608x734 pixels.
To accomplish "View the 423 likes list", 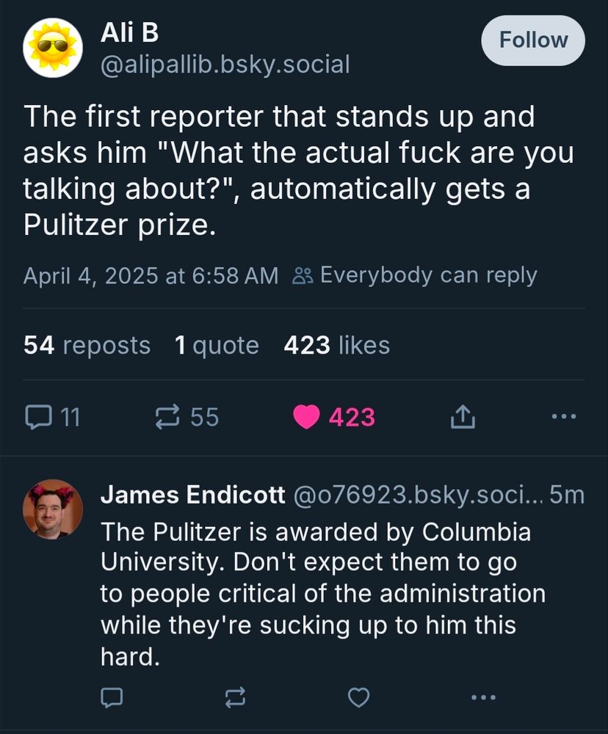I will (x=336, y=345).
